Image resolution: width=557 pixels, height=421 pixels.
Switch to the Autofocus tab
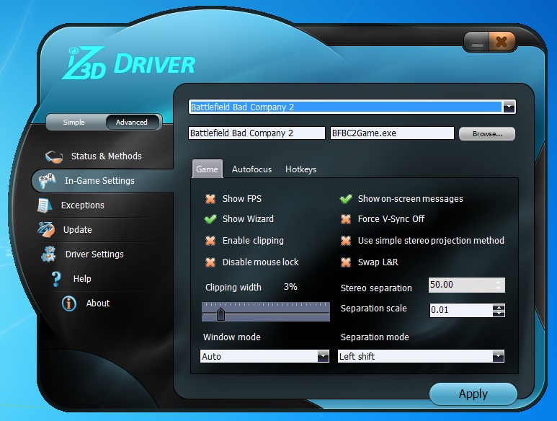(251, 169)
